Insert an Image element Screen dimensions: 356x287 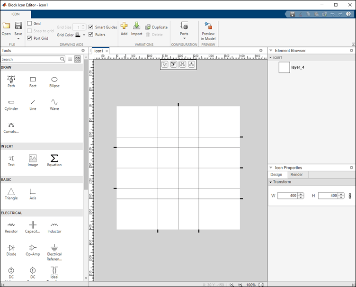point(33,161)
